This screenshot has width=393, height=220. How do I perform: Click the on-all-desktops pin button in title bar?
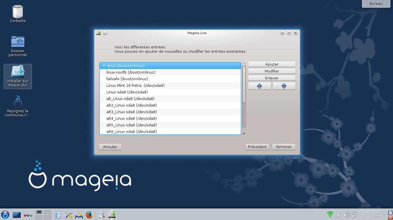[x=105, y=33]
